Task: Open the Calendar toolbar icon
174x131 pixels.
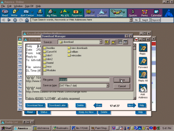Action: click(156, 13)
